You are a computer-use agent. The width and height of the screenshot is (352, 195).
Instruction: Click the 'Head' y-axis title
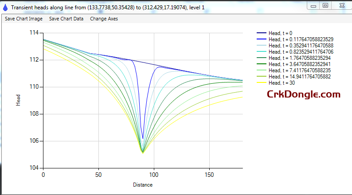pos(18,101)
